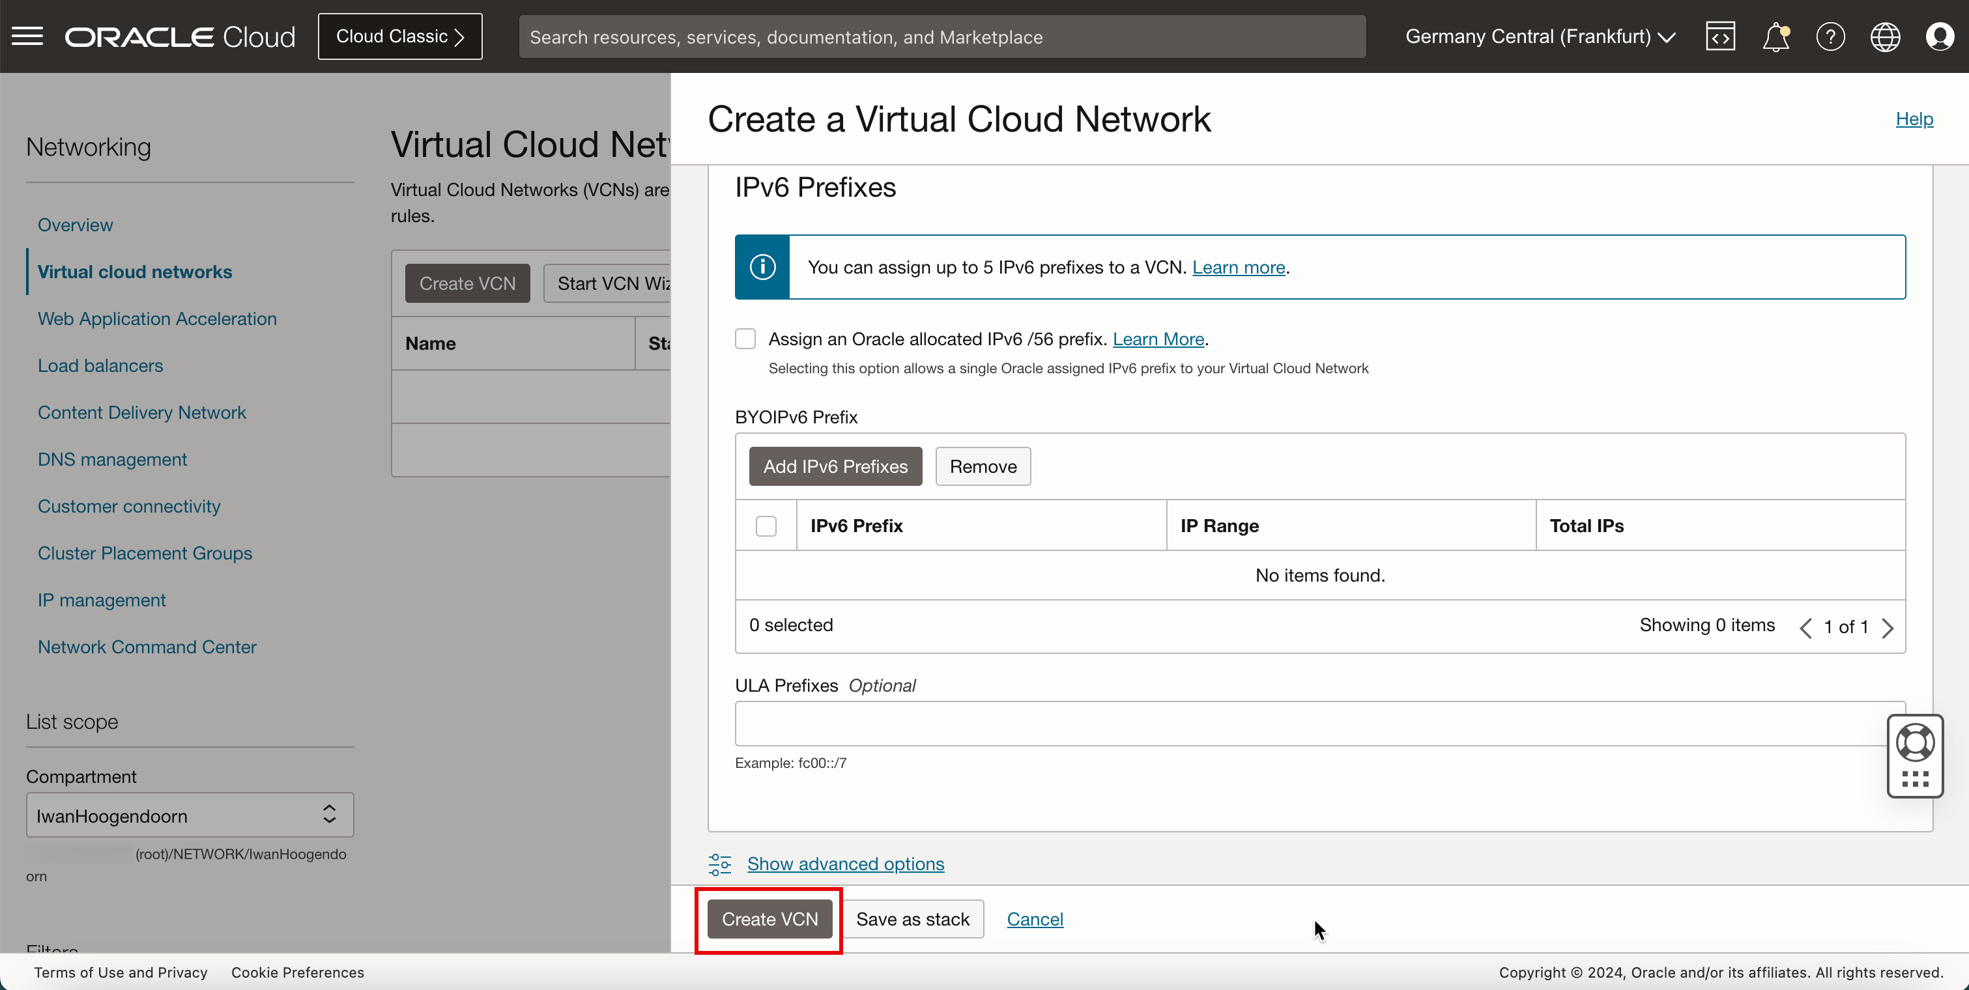Click the hamburger menu icon
The width and height of the screenshot is (1969, 990).
pyautogui.click(x=28, y=35)
